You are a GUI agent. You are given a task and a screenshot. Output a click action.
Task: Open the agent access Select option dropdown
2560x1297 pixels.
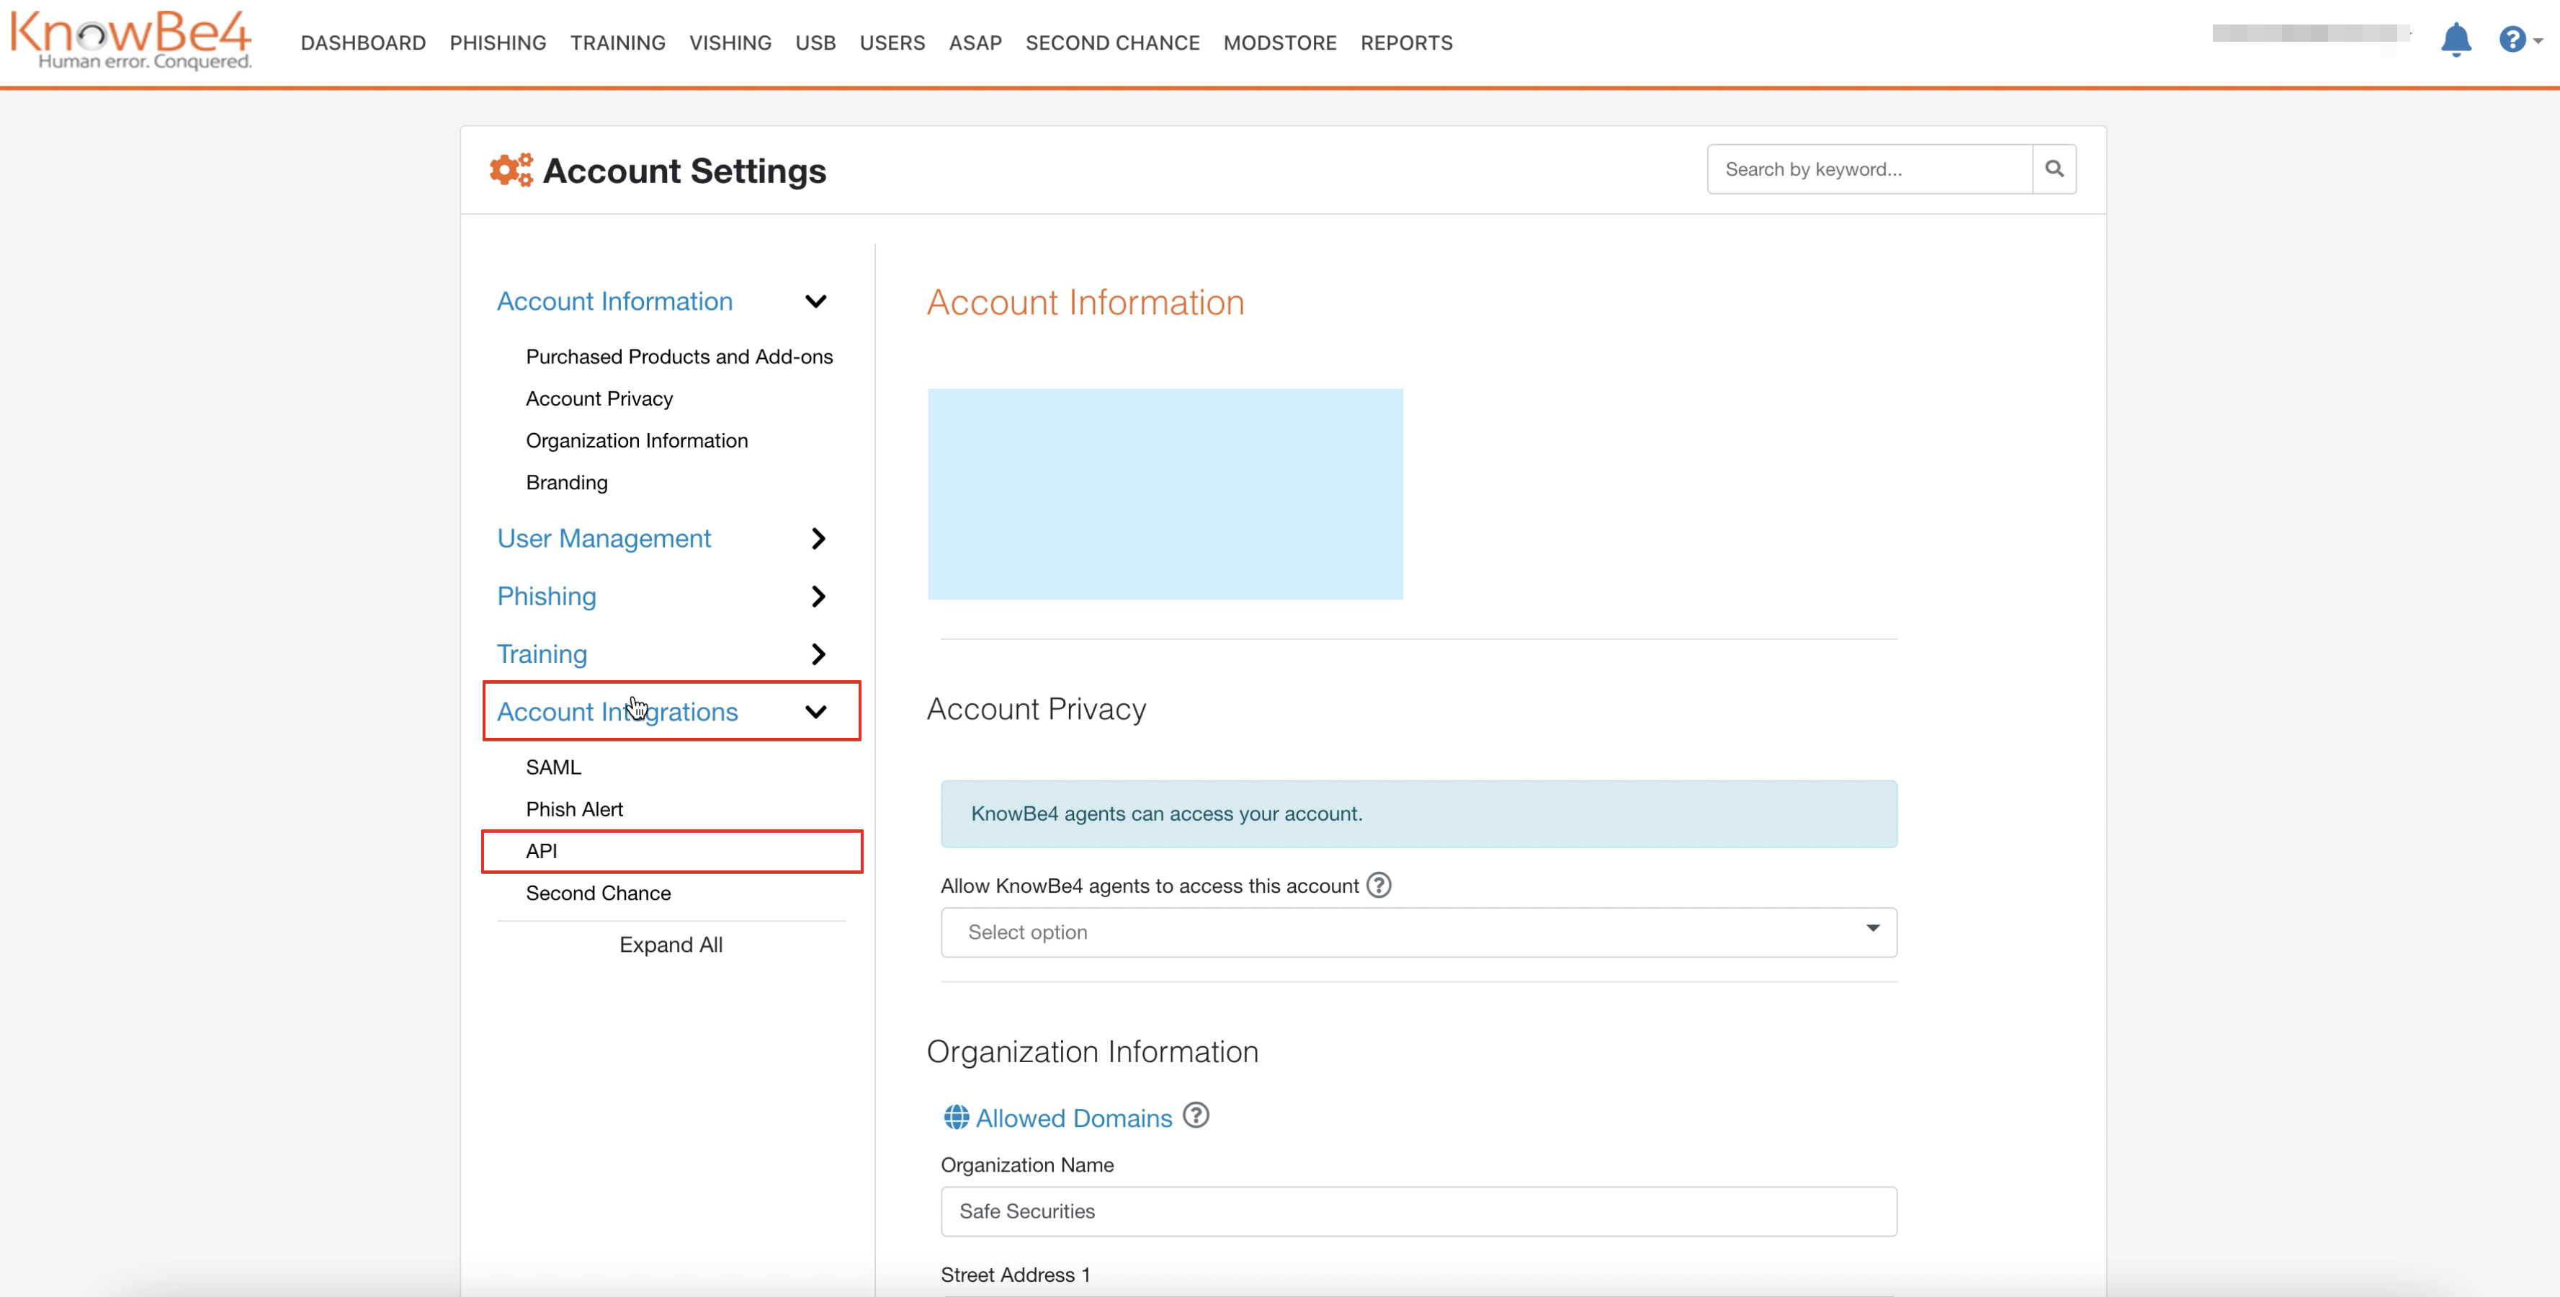pyautogui.click(x=1418, y=931)
